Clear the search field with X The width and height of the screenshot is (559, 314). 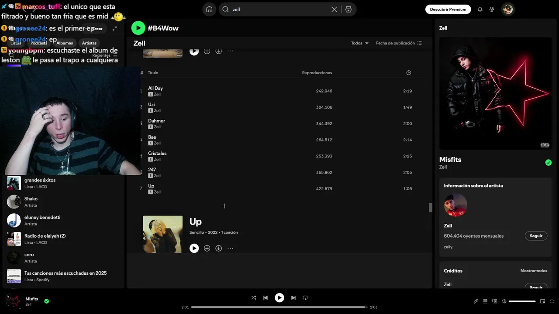tap(334, 9)
